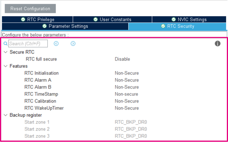Open RTC Alarm B Non-Secure value

[x=127, y=87]
